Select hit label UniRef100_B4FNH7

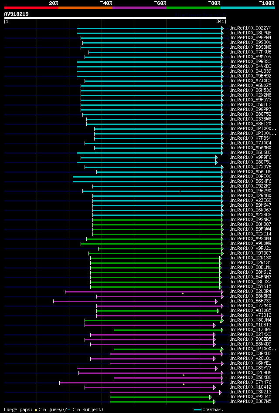[250, 277]
